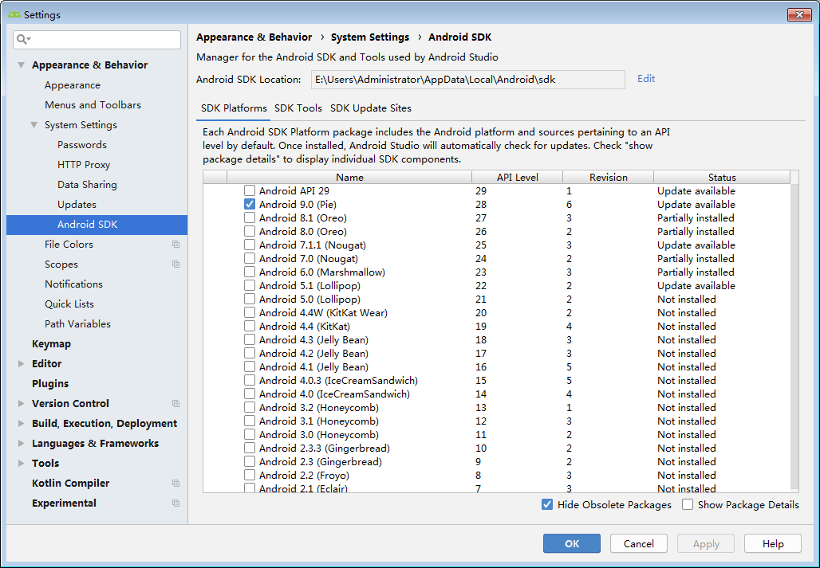820x568 pixels.
Task: Click the Android 4.4W (KitKat Wear) row name
Action: point(323,313)
